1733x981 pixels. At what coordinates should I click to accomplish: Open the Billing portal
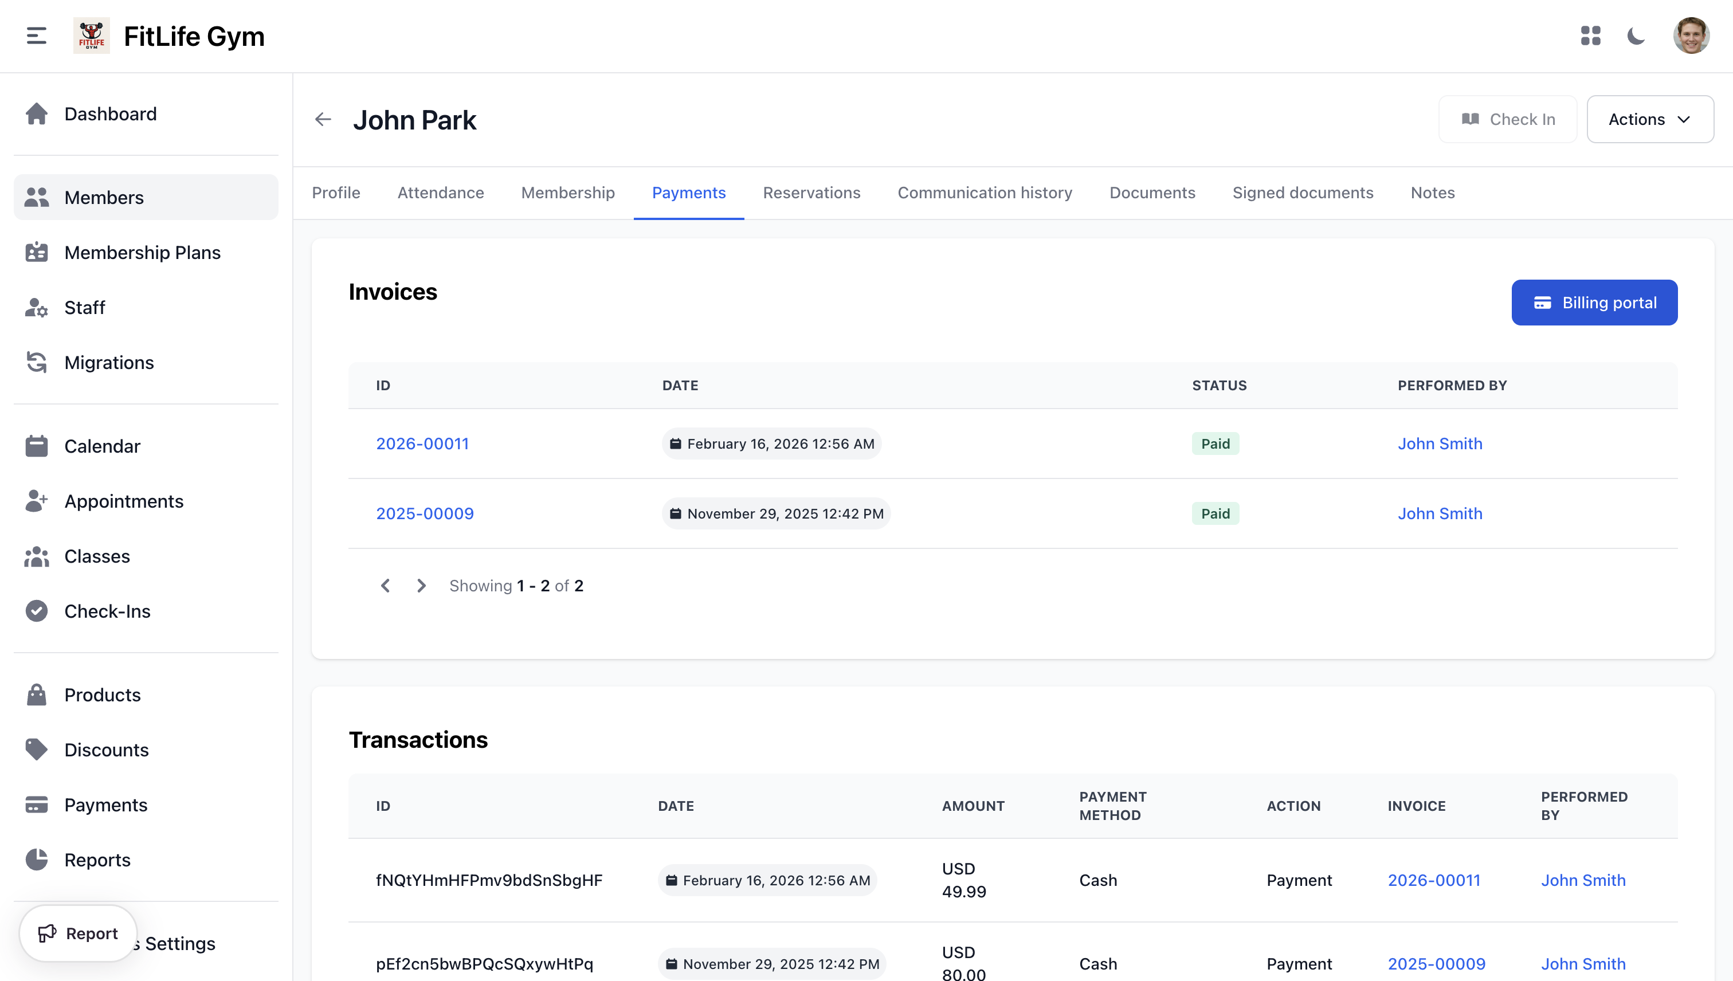coord(1594,303)
